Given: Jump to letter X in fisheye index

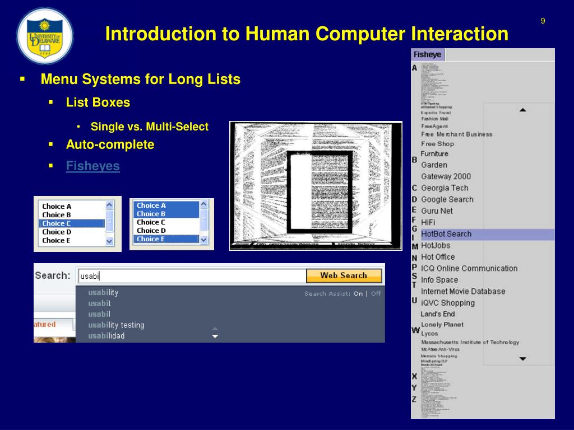Looking at the screenshot, I should pyautogui.click(x=414, y=376).
